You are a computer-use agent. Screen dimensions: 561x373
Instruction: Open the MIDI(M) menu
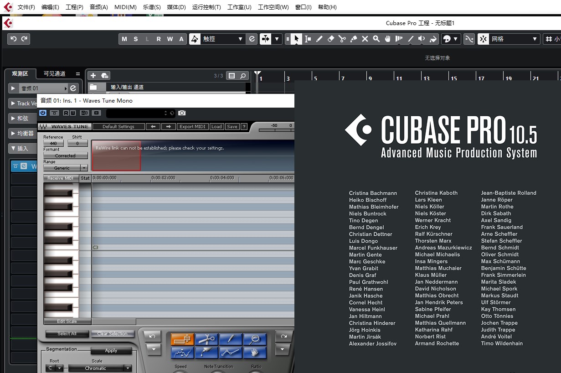(x=126, y=7)
